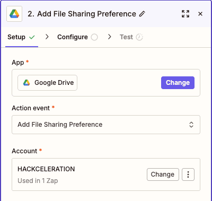Close the step editor panel
The width and height of the screenshot is (212, 201).
coord(200,14)
